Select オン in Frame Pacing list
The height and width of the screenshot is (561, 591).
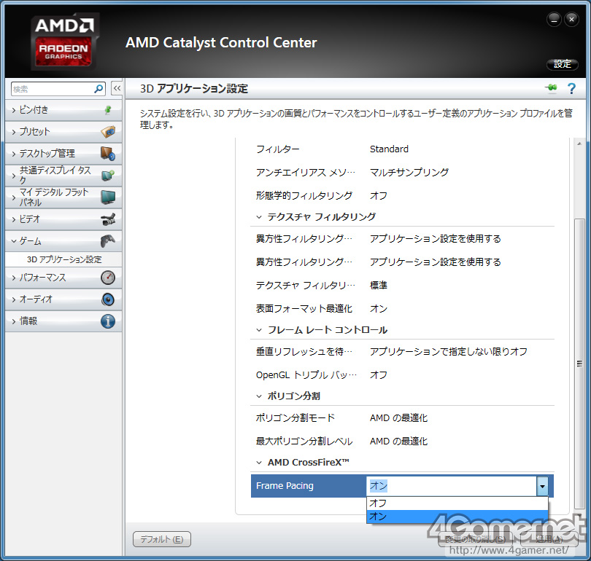(457, 517)
